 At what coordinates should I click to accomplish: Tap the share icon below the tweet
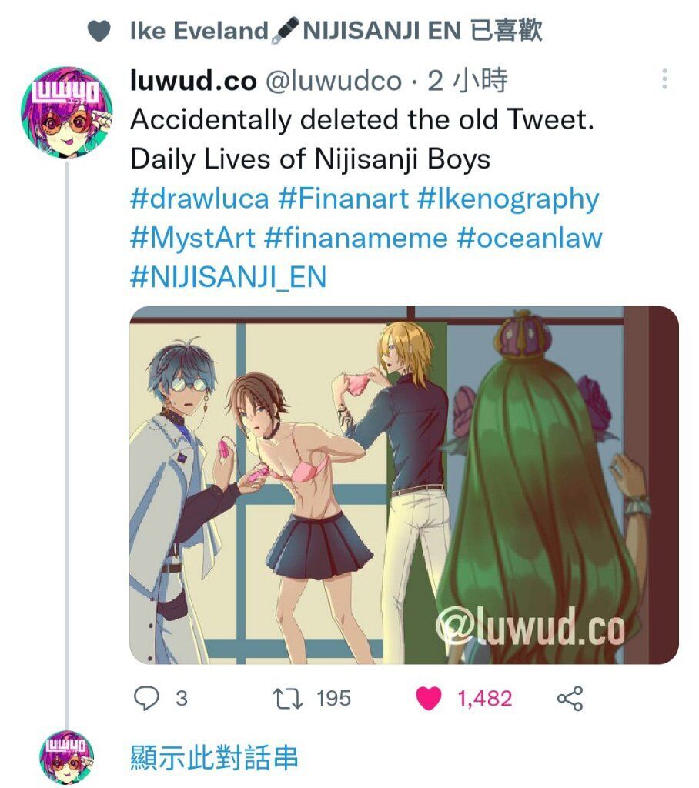pos(570,698)
